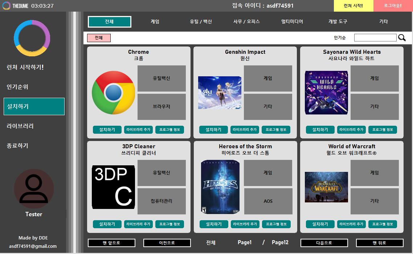The image size is (413, 254).
Task: Click the Tester profile avatar icon
Action: point(34,189)
